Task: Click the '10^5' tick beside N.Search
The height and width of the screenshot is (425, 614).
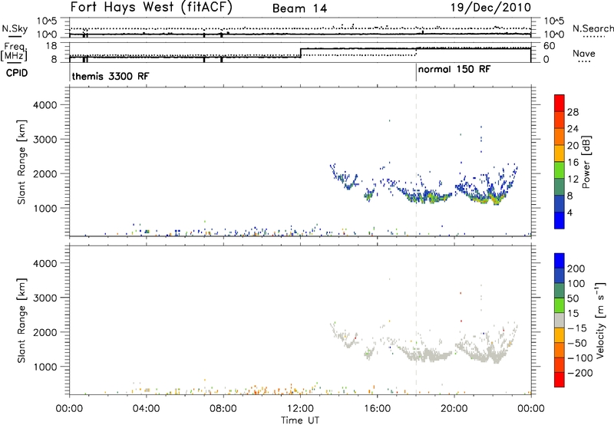Action: [x=553, y=21]
